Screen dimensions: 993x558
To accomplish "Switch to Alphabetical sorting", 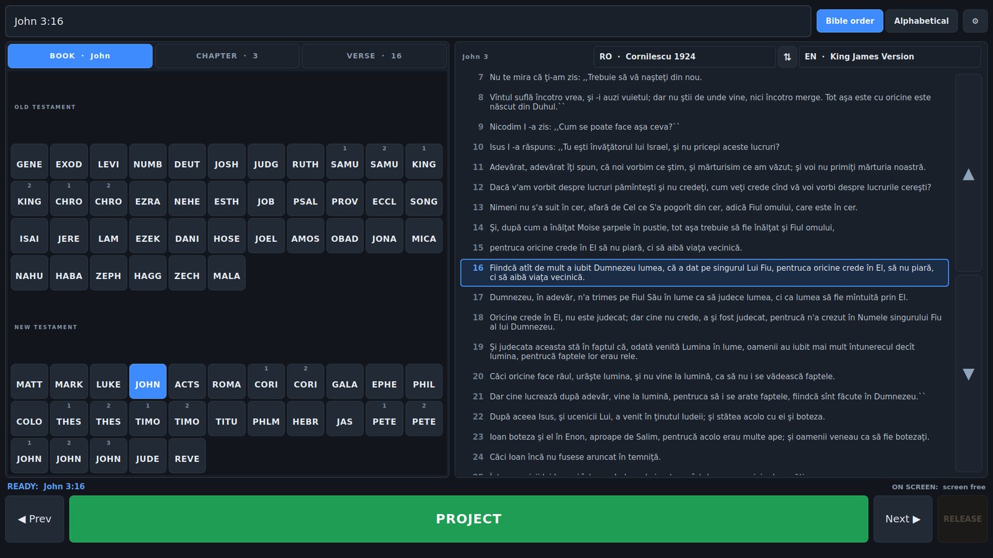I will click(921, 21).
